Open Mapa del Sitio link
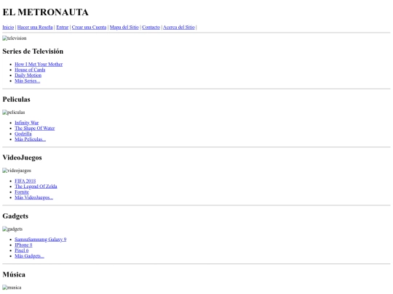 point(124,28)
